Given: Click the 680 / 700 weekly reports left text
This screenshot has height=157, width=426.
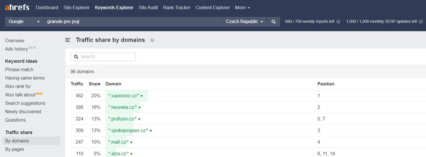Looking at the screenshot, I should pos(310,22).
